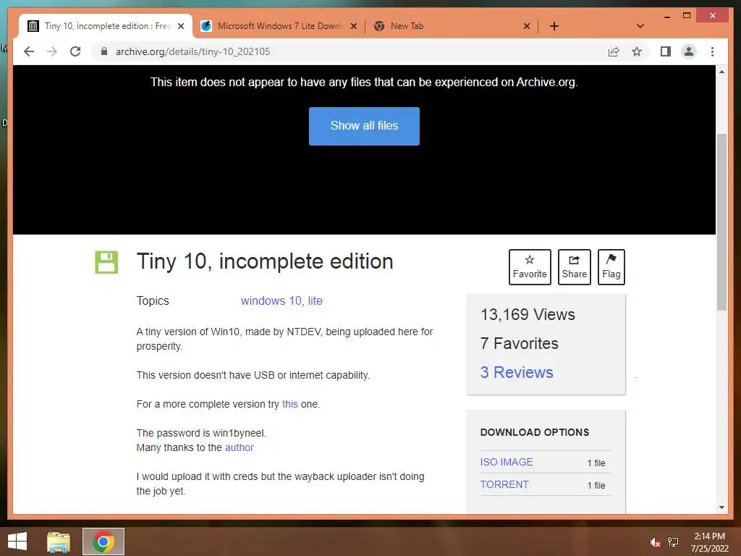
Task: Favorite this item with the star button
Action: pyautogui.click(x=530, y=267)
